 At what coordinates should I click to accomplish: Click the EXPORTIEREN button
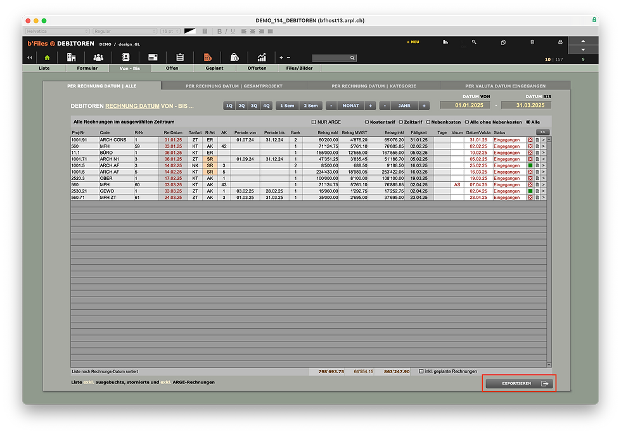tap(519, 383)
